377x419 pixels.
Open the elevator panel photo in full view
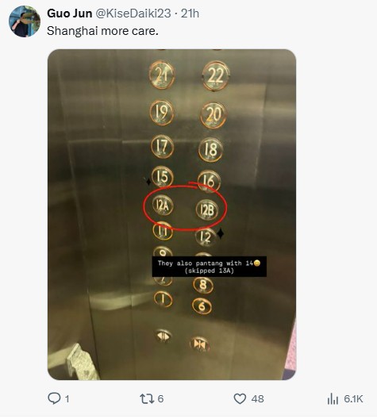171,214
